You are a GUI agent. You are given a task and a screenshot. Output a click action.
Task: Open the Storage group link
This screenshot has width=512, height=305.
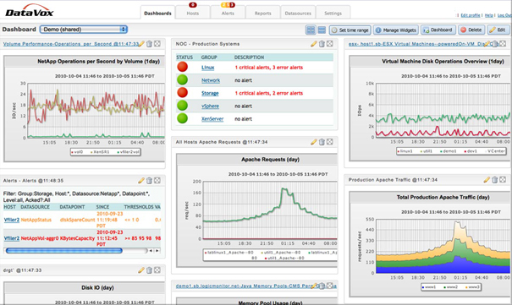[210, 93]
